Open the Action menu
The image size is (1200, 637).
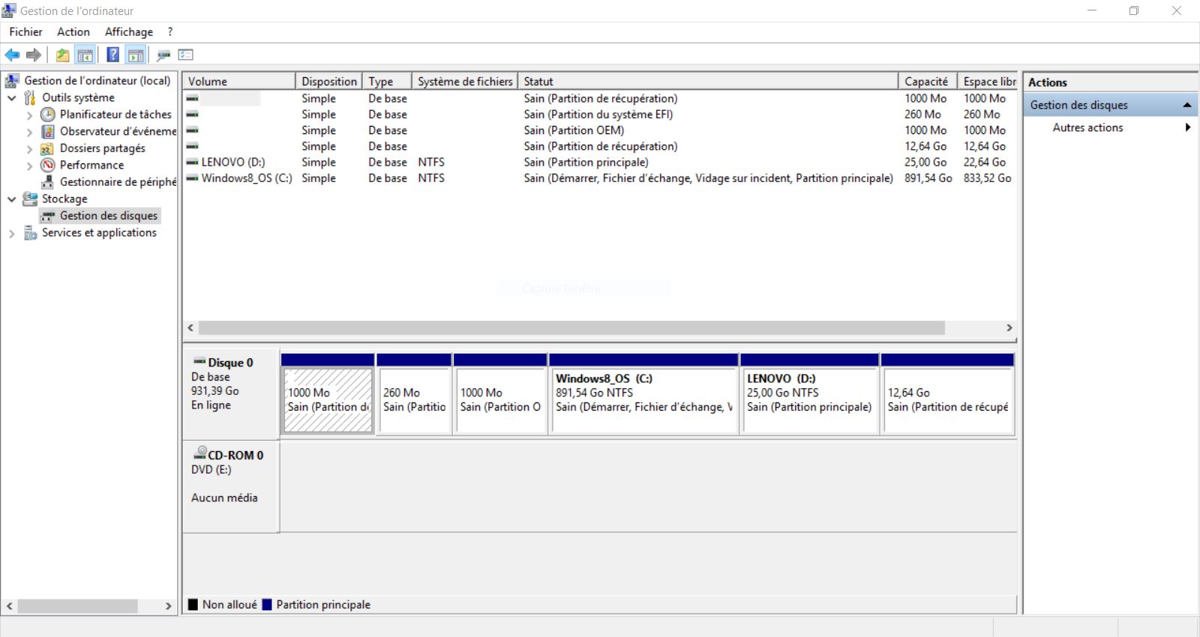[x=73, y=31]
